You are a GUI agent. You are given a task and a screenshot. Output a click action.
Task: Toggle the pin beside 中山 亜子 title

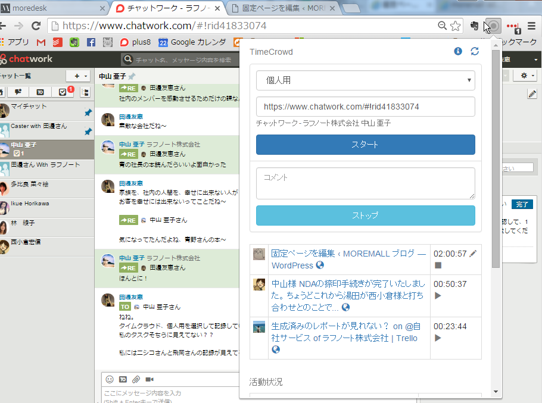click(132, 76)
